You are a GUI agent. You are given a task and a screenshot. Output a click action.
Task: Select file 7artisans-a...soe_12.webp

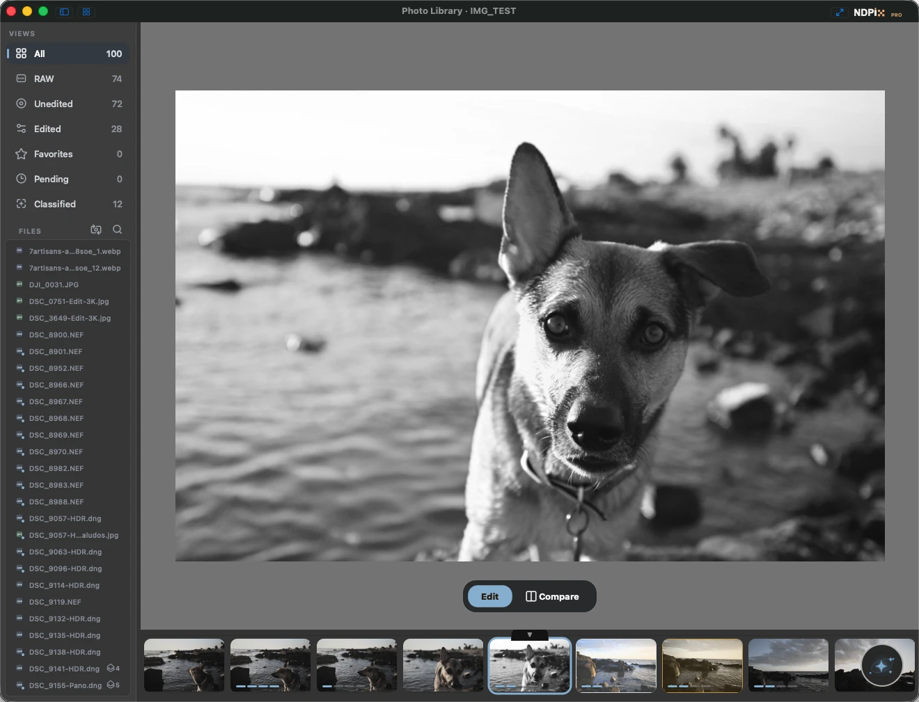click(68, 268)
